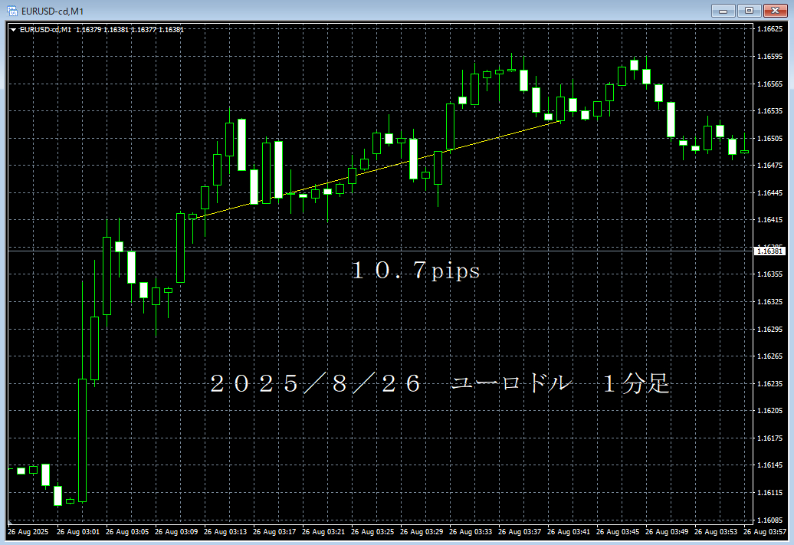
Task: Click the 26 Aug 2025 date label
Action: tap(28, 531)
